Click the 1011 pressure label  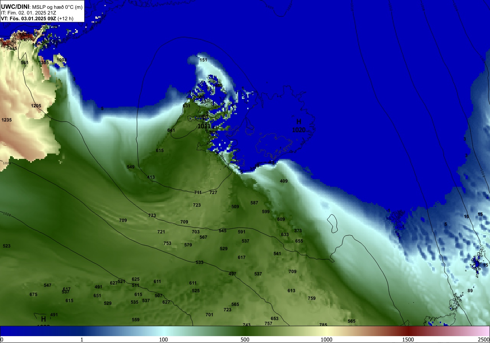[x=204, y=126]
